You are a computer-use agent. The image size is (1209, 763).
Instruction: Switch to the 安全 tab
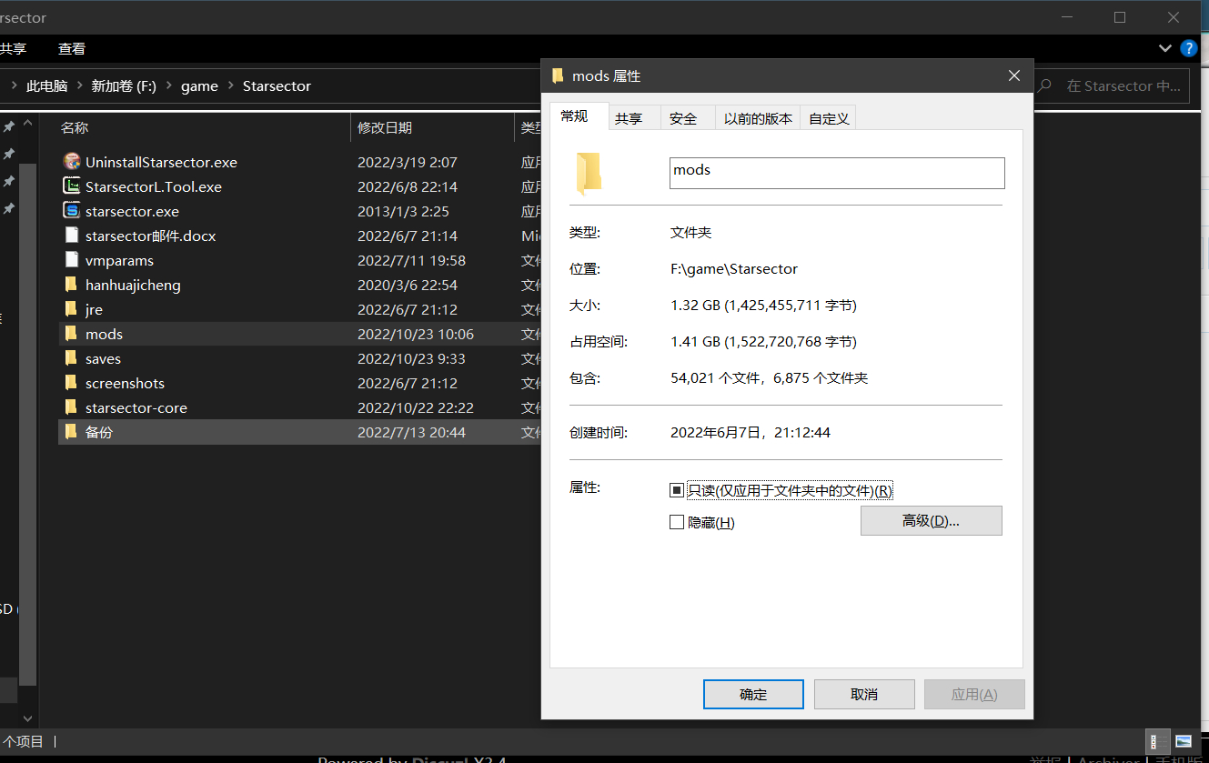[x=683, y=118]
